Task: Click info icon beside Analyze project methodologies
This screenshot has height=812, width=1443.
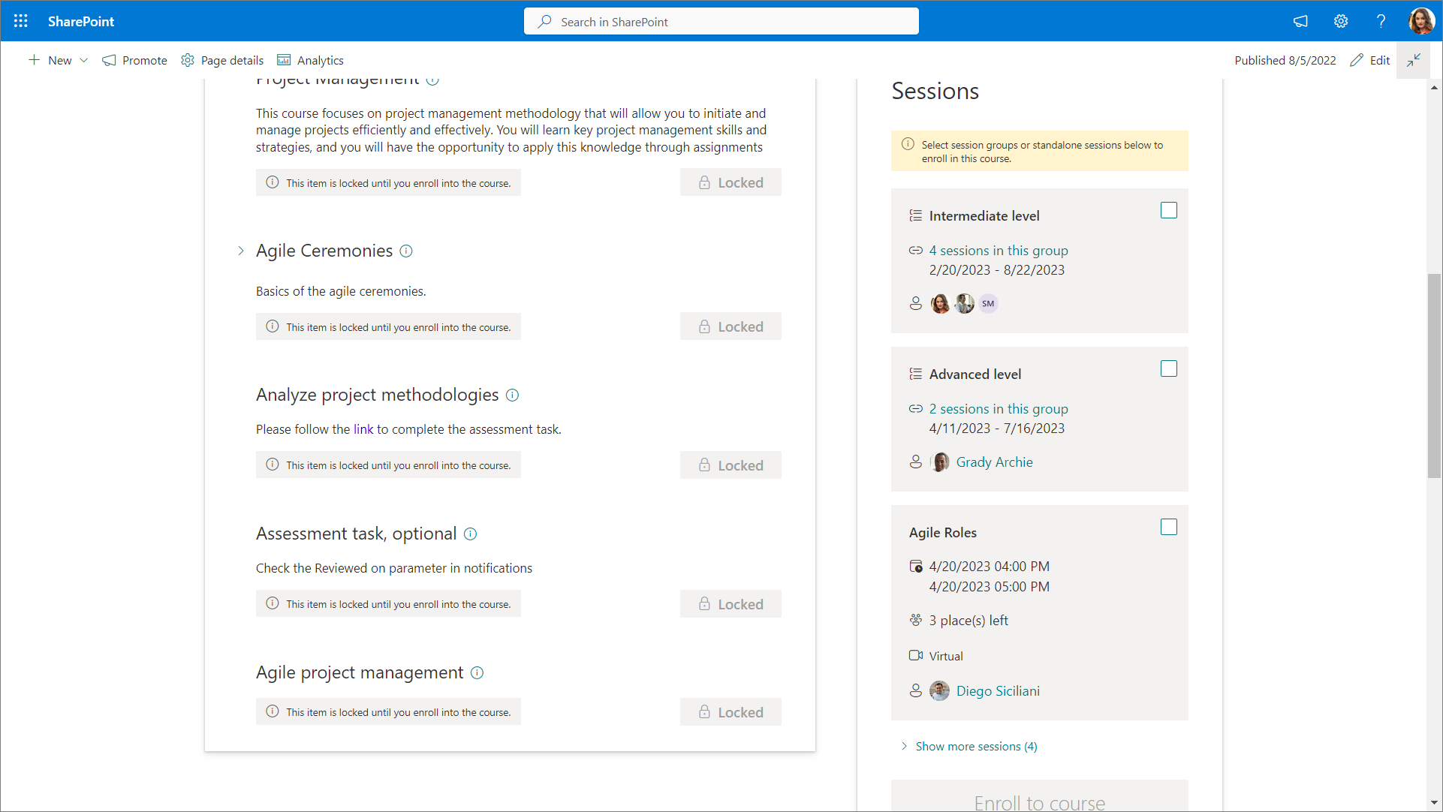Action: point(513,395)
